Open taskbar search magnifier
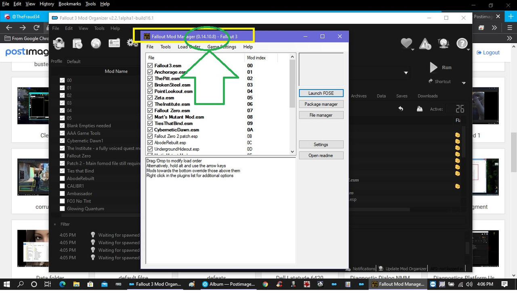 tap(21, 284)
